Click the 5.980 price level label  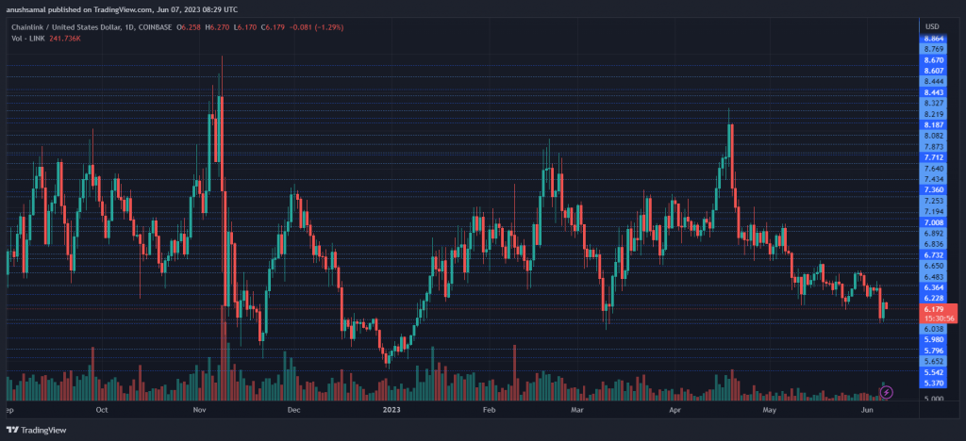click(x=932, y=339)
